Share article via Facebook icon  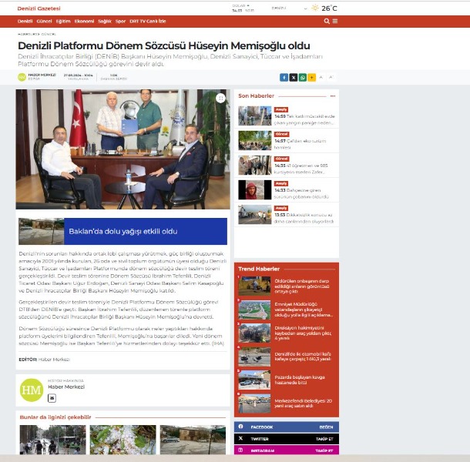click(x=284, y=77)
